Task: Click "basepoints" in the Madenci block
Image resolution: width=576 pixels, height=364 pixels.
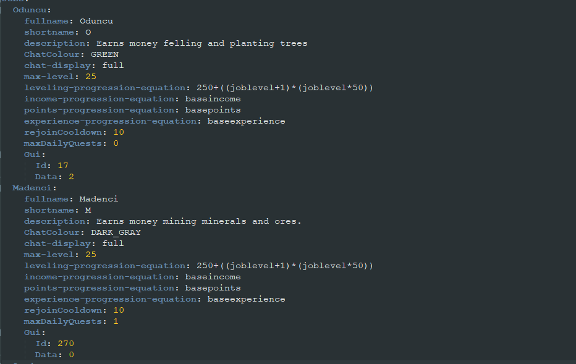Action: [x=213, y=289]
